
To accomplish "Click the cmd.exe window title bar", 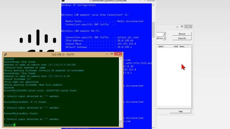I will [108, 1].
